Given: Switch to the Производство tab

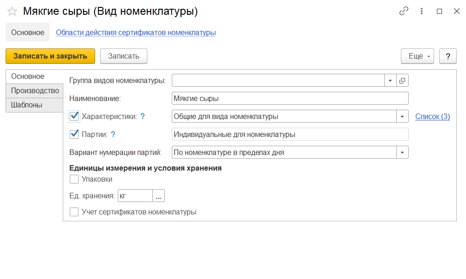Looking at the screenshot, I should (35, 91).
